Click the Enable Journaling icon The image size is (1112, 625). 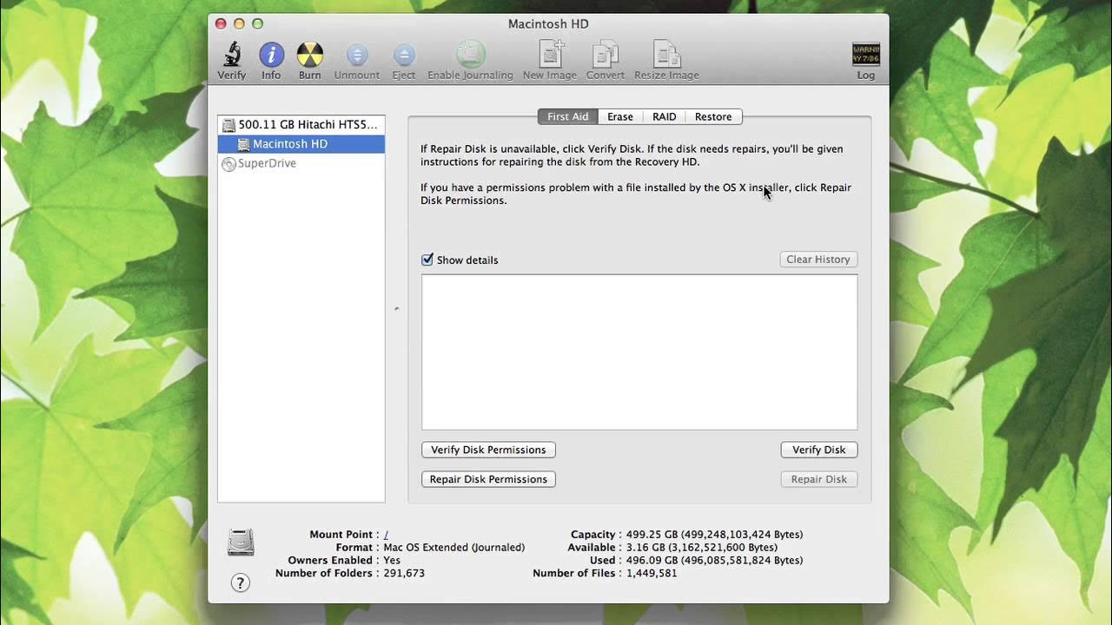pos(470,55)
